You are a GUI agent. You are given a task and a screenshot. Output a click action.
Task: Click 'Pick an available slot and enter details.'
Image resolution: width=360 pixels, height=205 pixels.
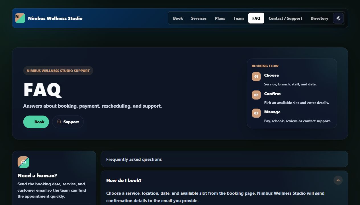click(x=296, y=102)
